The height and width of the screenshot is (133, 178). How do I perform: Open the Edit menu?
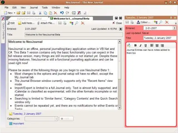pyautogui.click(x=14, y=7)
